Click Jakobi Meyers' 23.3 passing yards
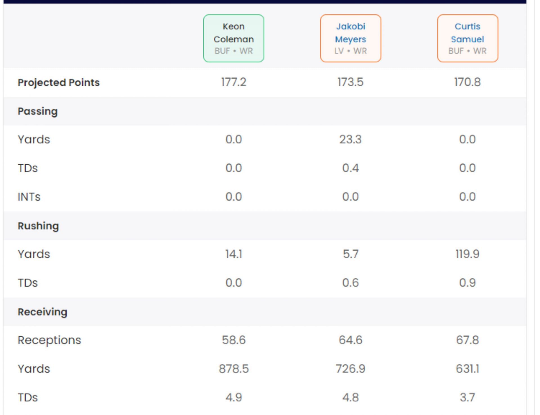 [x=350, y=139]
